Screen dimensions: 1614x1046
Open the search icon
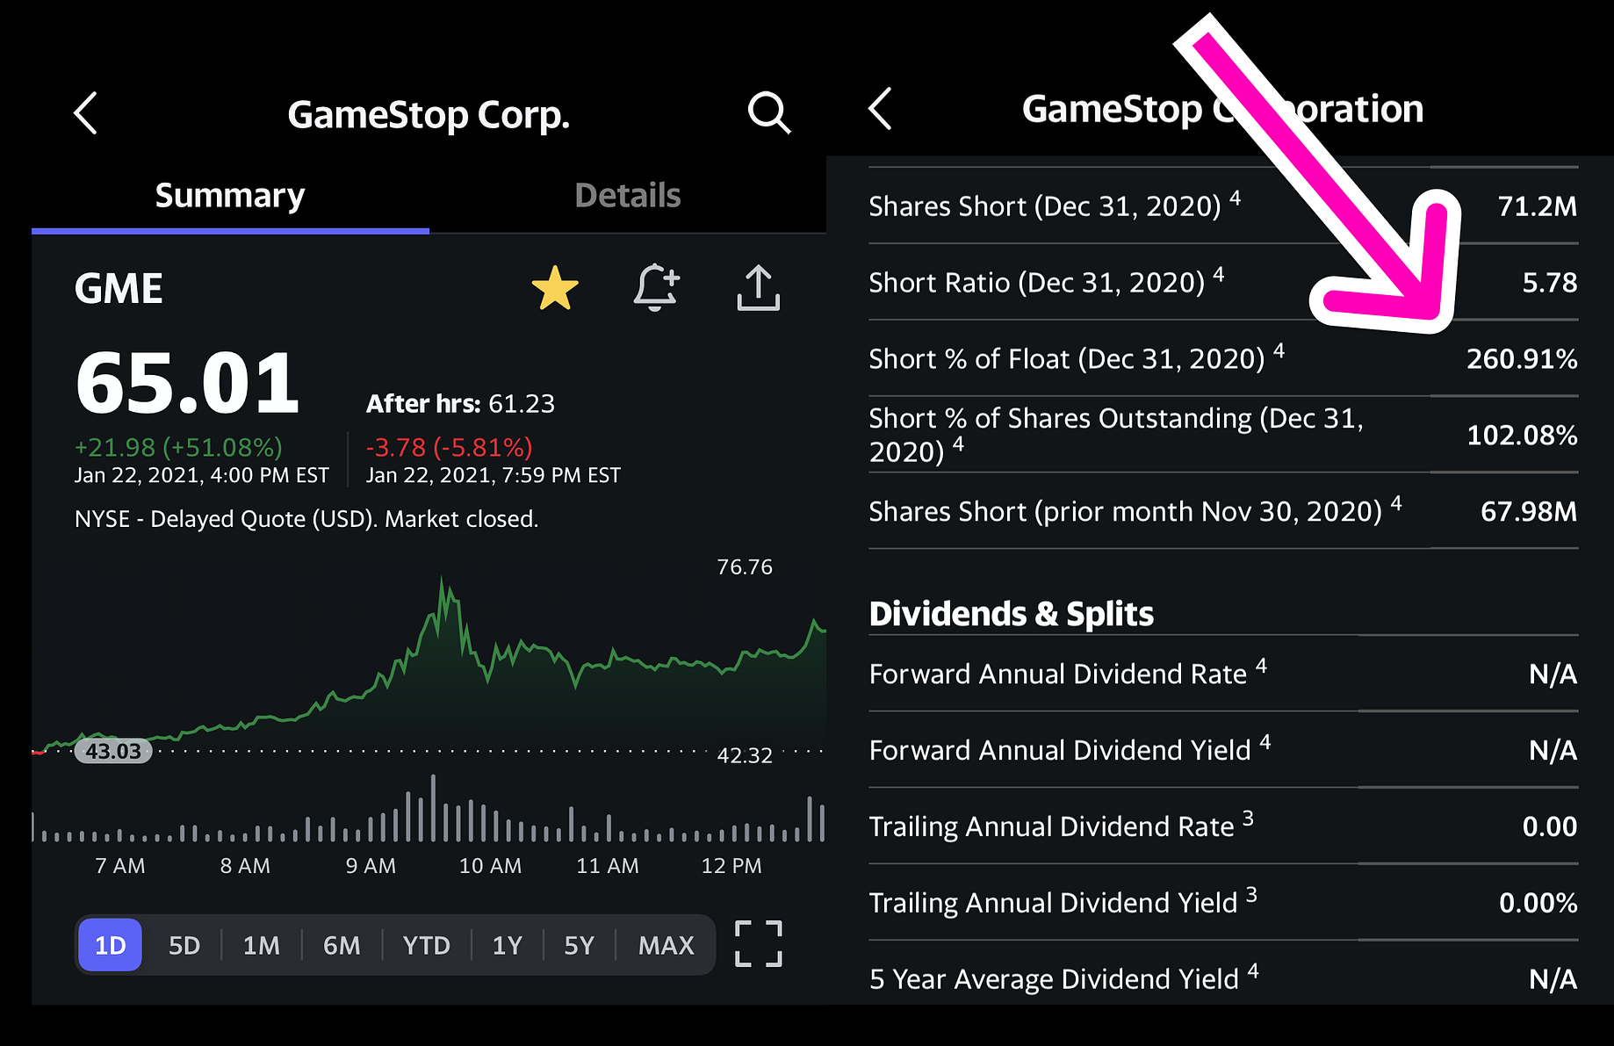767,112
